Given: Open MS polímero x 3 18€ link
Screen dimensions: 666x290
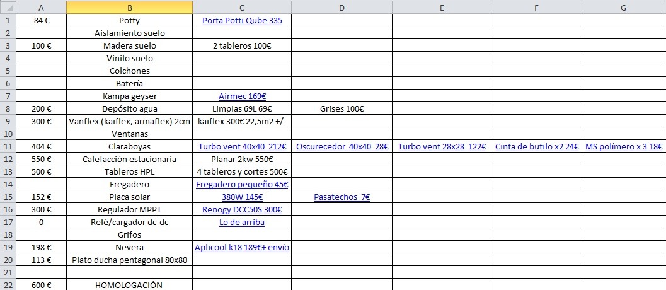Looking at the screenshot, I should pyautogui.click(x=624, y=147).
